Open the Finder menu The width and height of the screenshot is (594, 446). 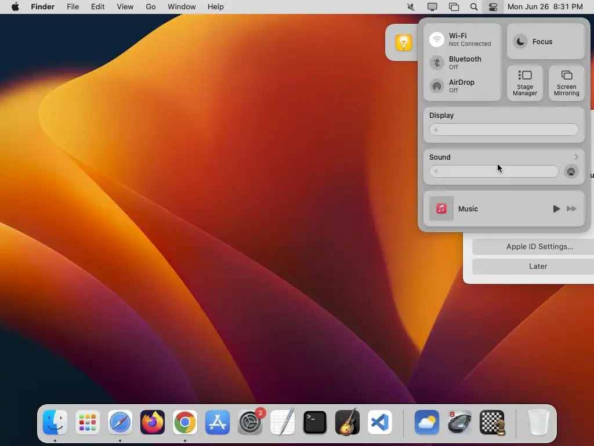click(42, 7)
